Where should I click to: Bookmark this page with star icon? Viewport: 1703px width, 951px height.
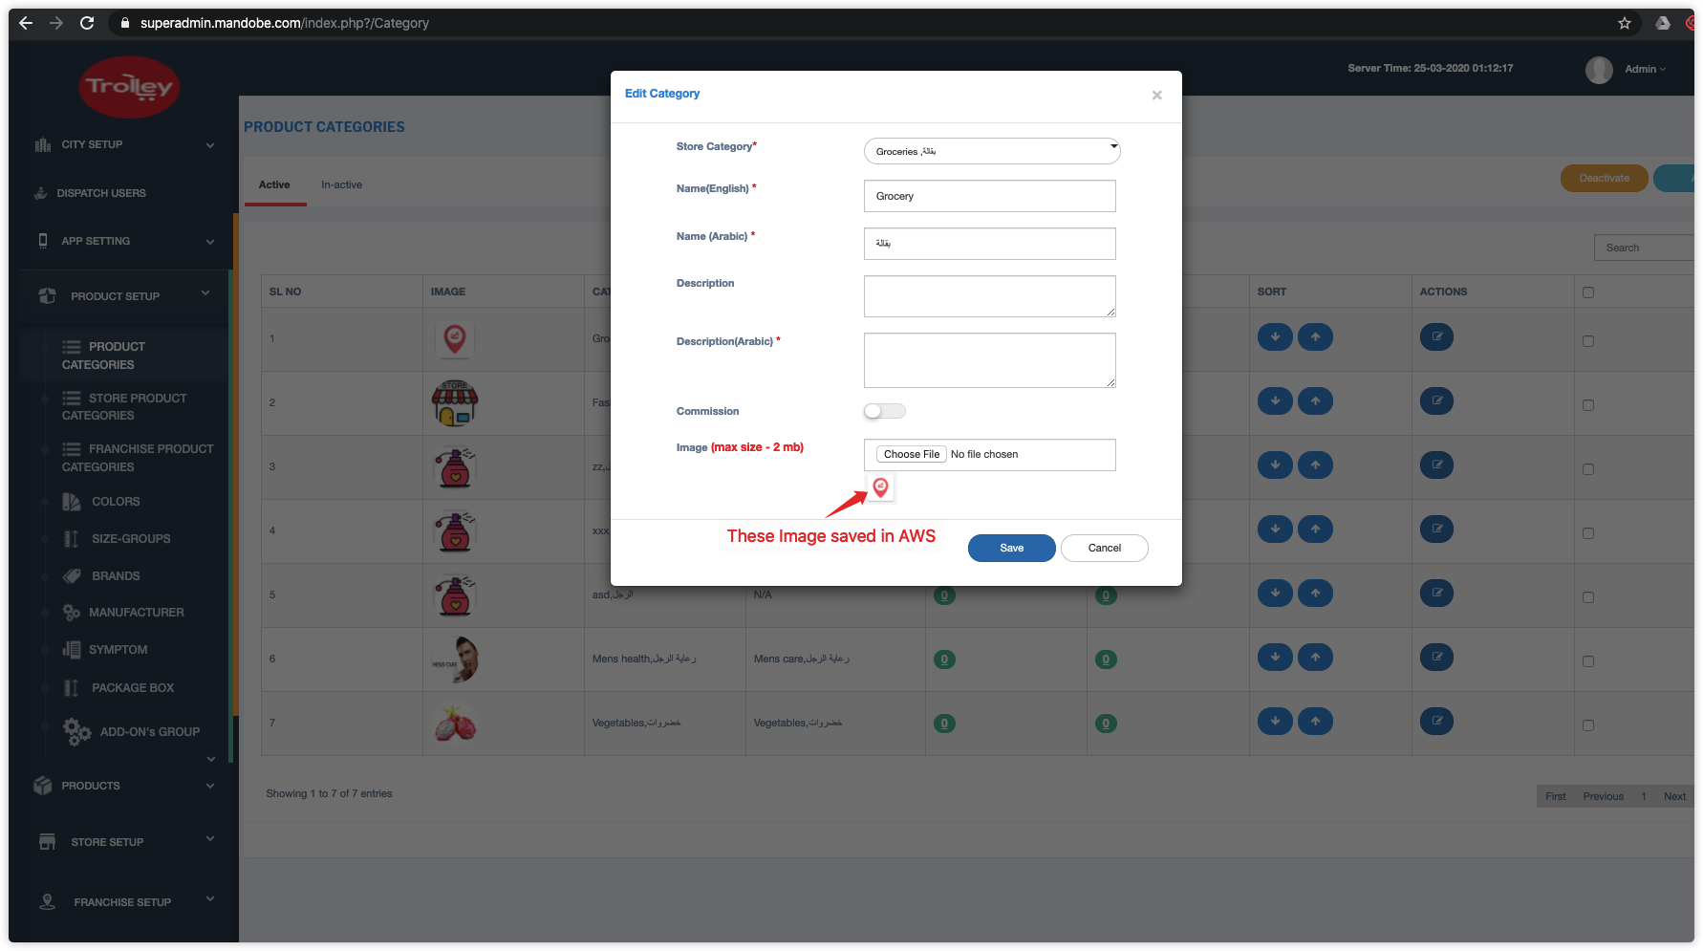pyautogui.click(x=1625, y=23)
